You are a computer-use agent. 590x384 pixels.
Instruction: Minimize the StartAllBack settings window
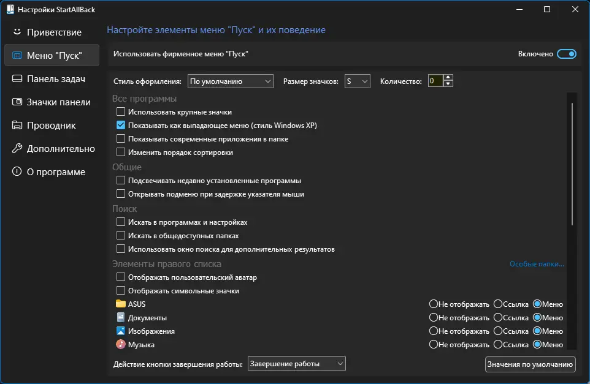[519, 9]
